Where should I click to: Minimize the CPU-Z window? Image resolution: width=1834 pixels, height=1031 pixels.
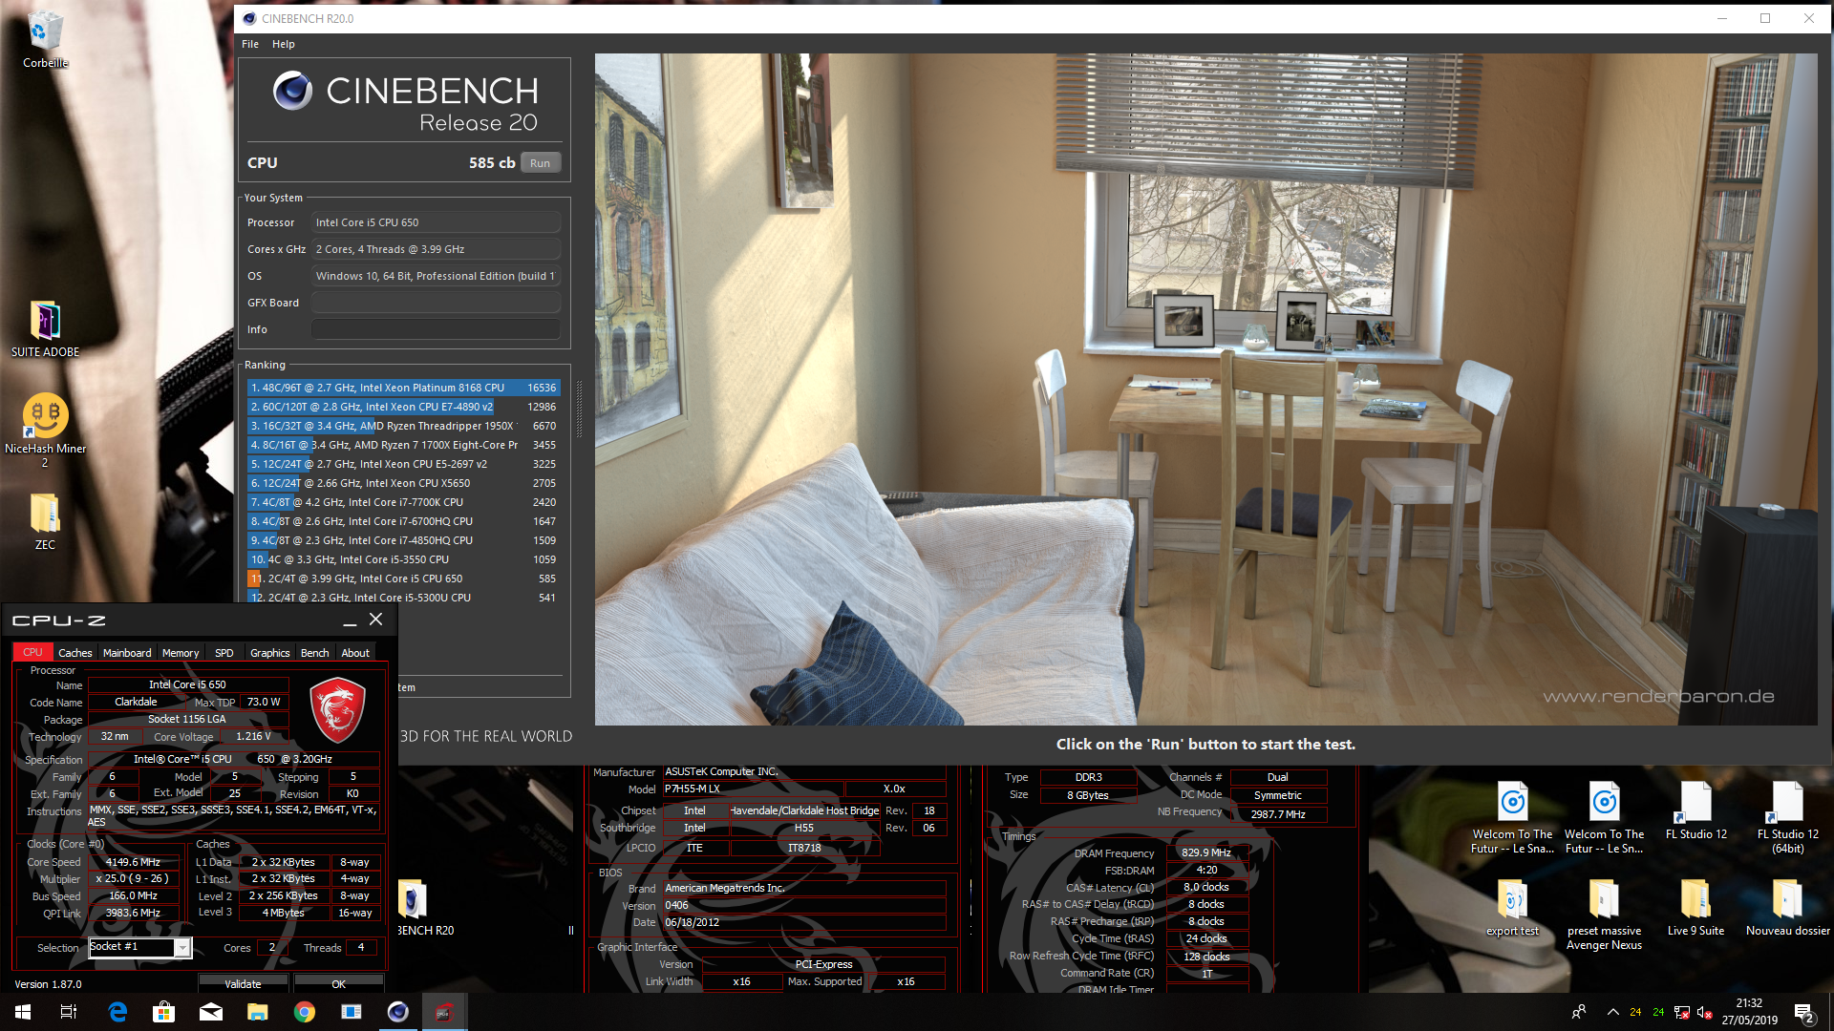350,621
